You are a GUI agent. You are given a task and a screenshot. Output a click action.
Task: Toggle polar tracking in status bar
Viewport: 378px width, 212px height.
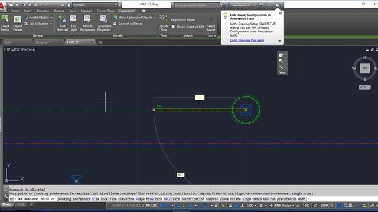click(191, 206)
